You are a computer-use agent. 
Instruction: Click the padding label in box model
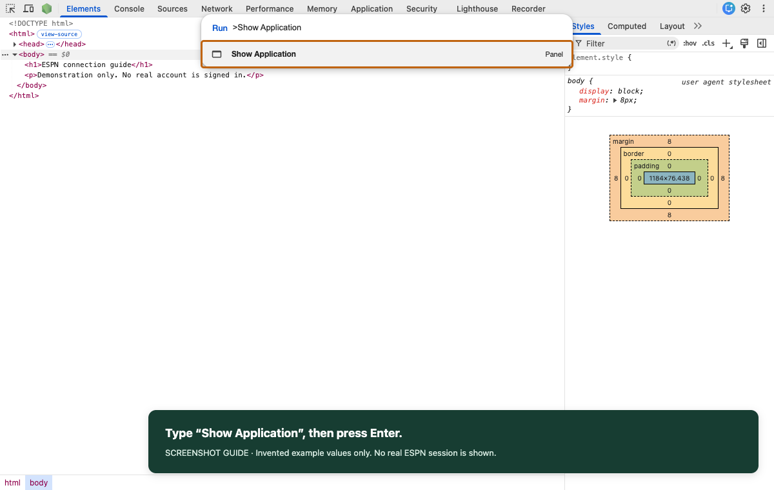click(x=646, y=166)
